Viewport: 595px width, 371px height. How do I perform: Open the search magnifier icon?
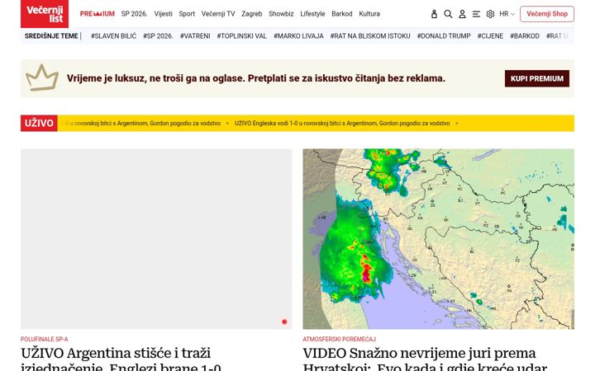point(448,14)
